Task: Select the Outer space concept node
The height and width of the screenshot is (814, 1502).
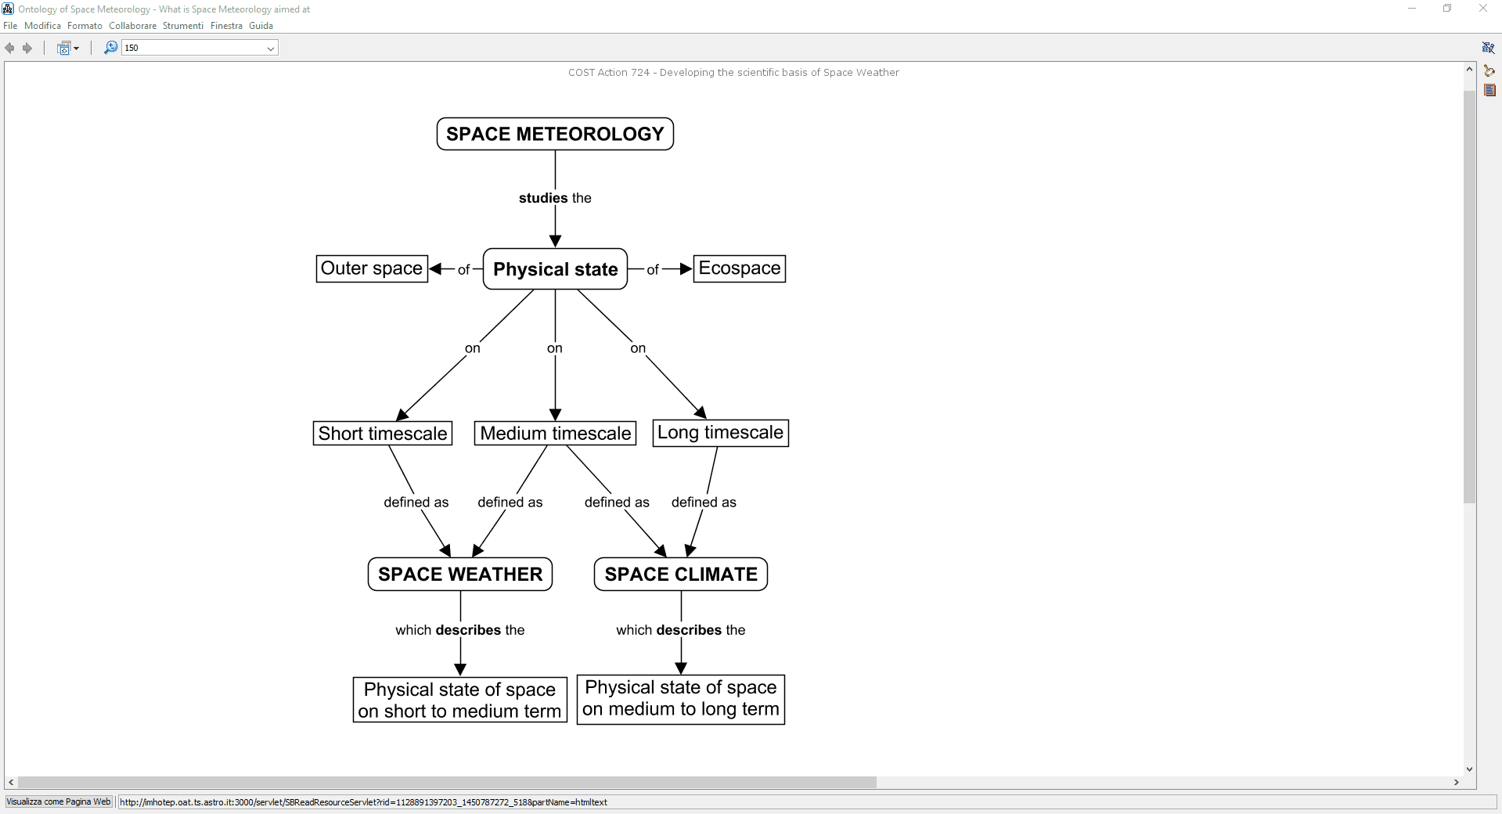Action: [372, 268]
